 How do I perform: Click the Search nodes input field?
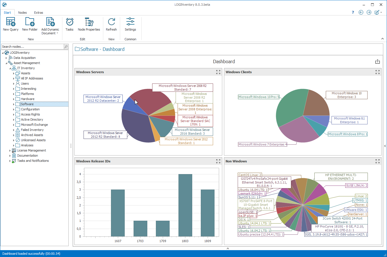(x=32, y=47)
